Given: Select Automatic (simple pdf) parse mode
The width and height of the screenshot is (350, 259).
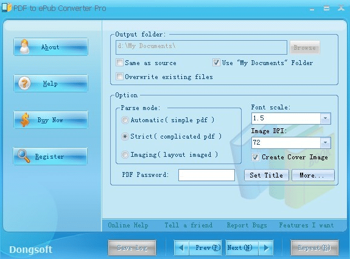Looking at the screenshot, I should (125, 120).
